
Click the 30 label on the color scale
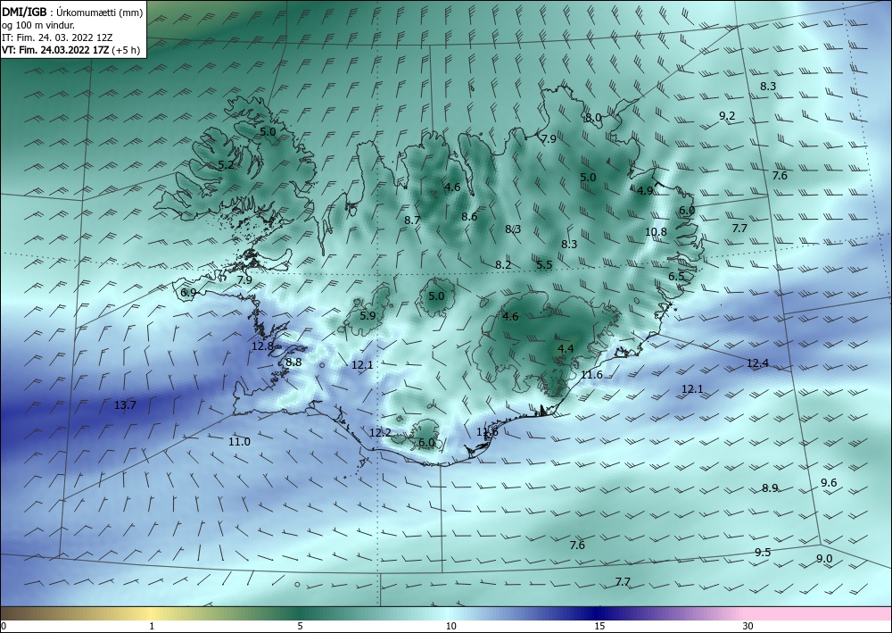[748, 626]
